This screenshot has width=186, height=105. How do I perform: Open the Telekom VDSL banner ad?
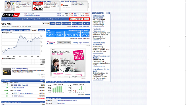point(68,63)
